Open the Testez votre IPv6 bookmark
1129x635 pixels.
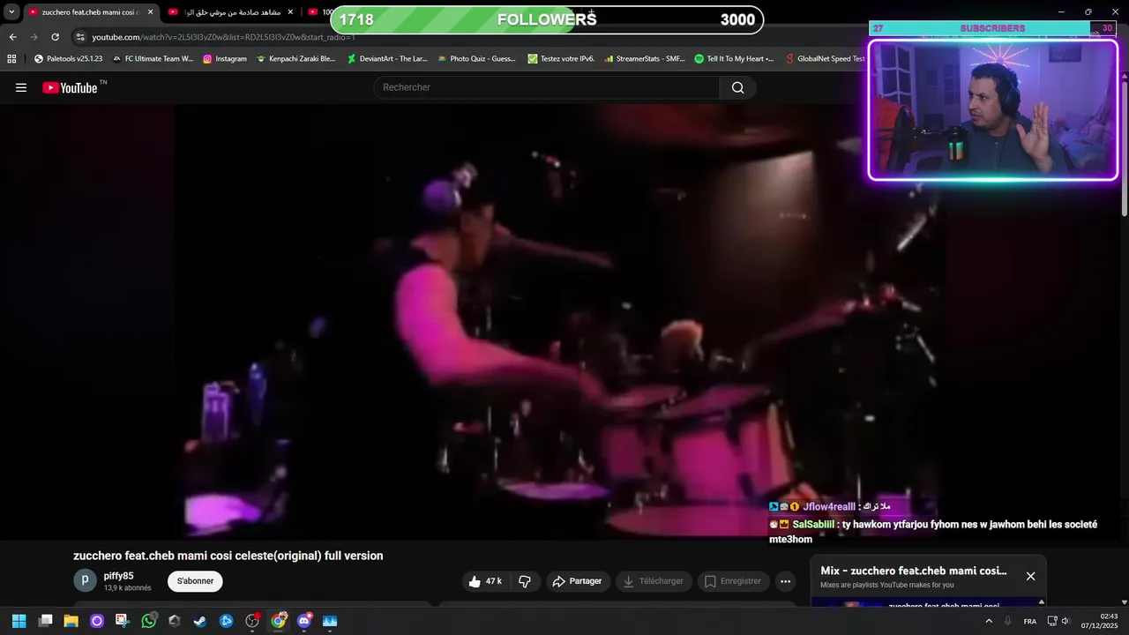(561, 59)
